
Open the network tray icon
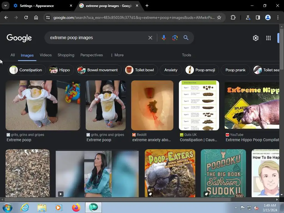(249, 208)
